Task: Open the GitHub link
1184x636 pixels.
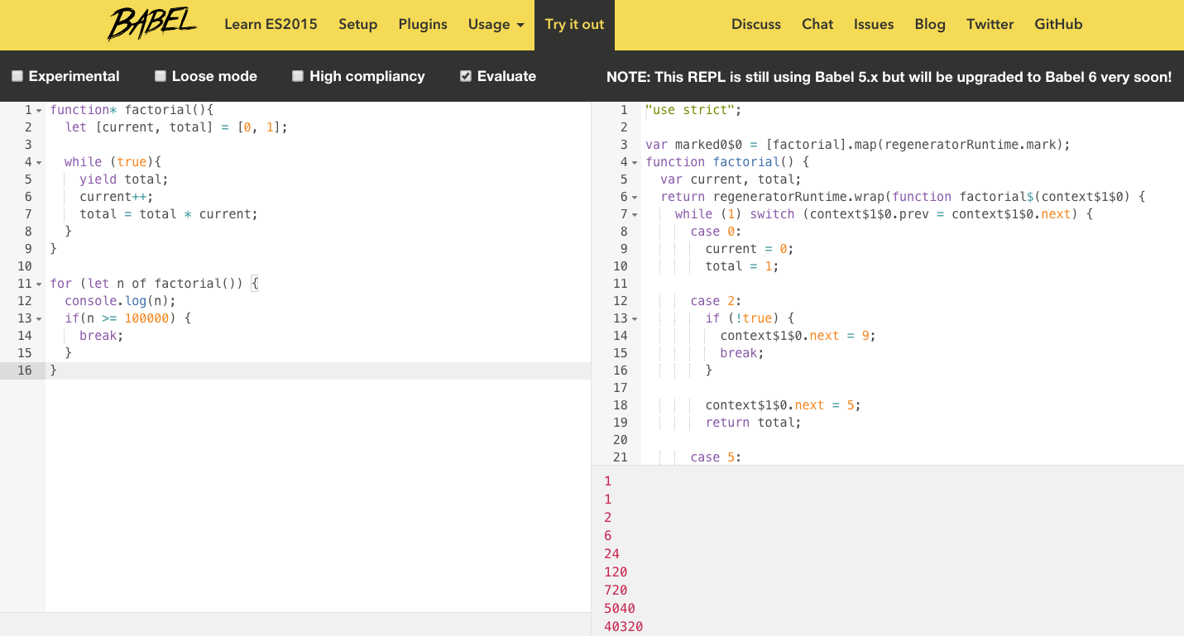Action: click(1058, 24)
